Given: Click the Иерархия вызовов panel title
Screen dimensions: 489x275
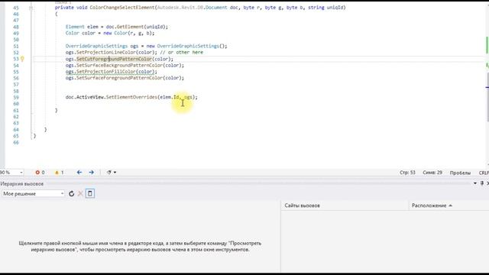Looking at the screenshot, I should [x=22, y=183].
